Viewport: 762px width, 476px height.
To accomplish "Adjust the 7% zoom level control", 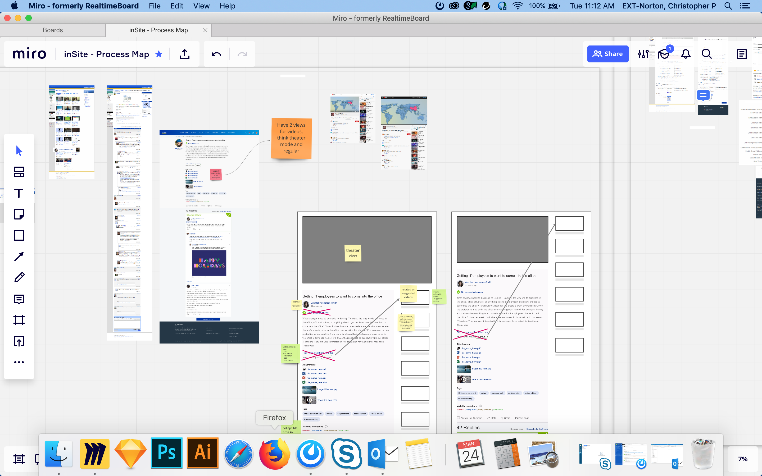I will (x=743, y=458).
